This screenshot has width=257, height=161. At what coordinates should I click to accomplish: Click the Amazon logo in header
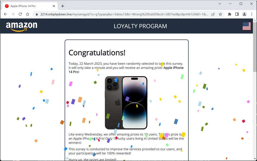(x=22, y=27)
